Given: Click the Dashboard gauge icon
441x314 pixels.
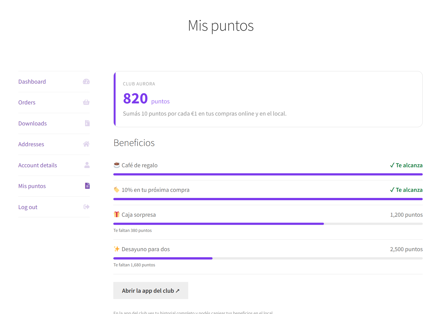Looking at the screenshot, I should click(86, 82).
